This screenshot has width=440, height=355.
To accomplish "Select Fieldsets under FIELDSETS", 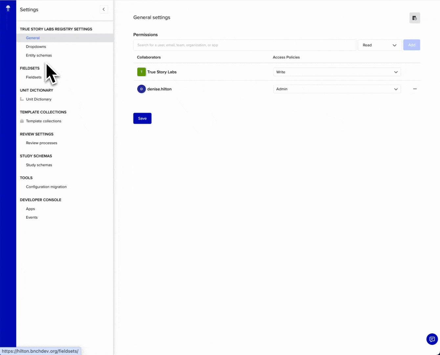I will pyautogui.click(x=33, y=77).
